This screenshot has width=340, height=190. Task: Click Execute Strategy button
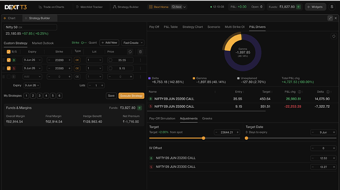click(x=132, y=96)
